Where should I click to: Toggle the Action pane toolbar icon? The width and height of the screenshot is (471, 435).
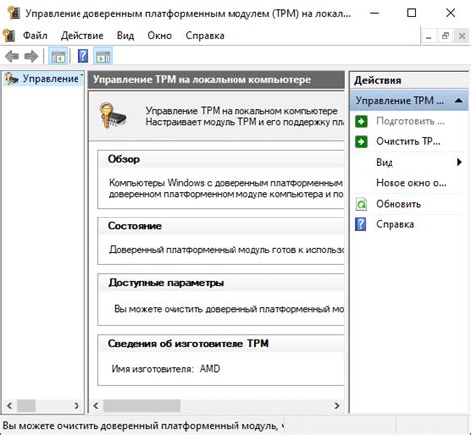(x=103, y=56)
